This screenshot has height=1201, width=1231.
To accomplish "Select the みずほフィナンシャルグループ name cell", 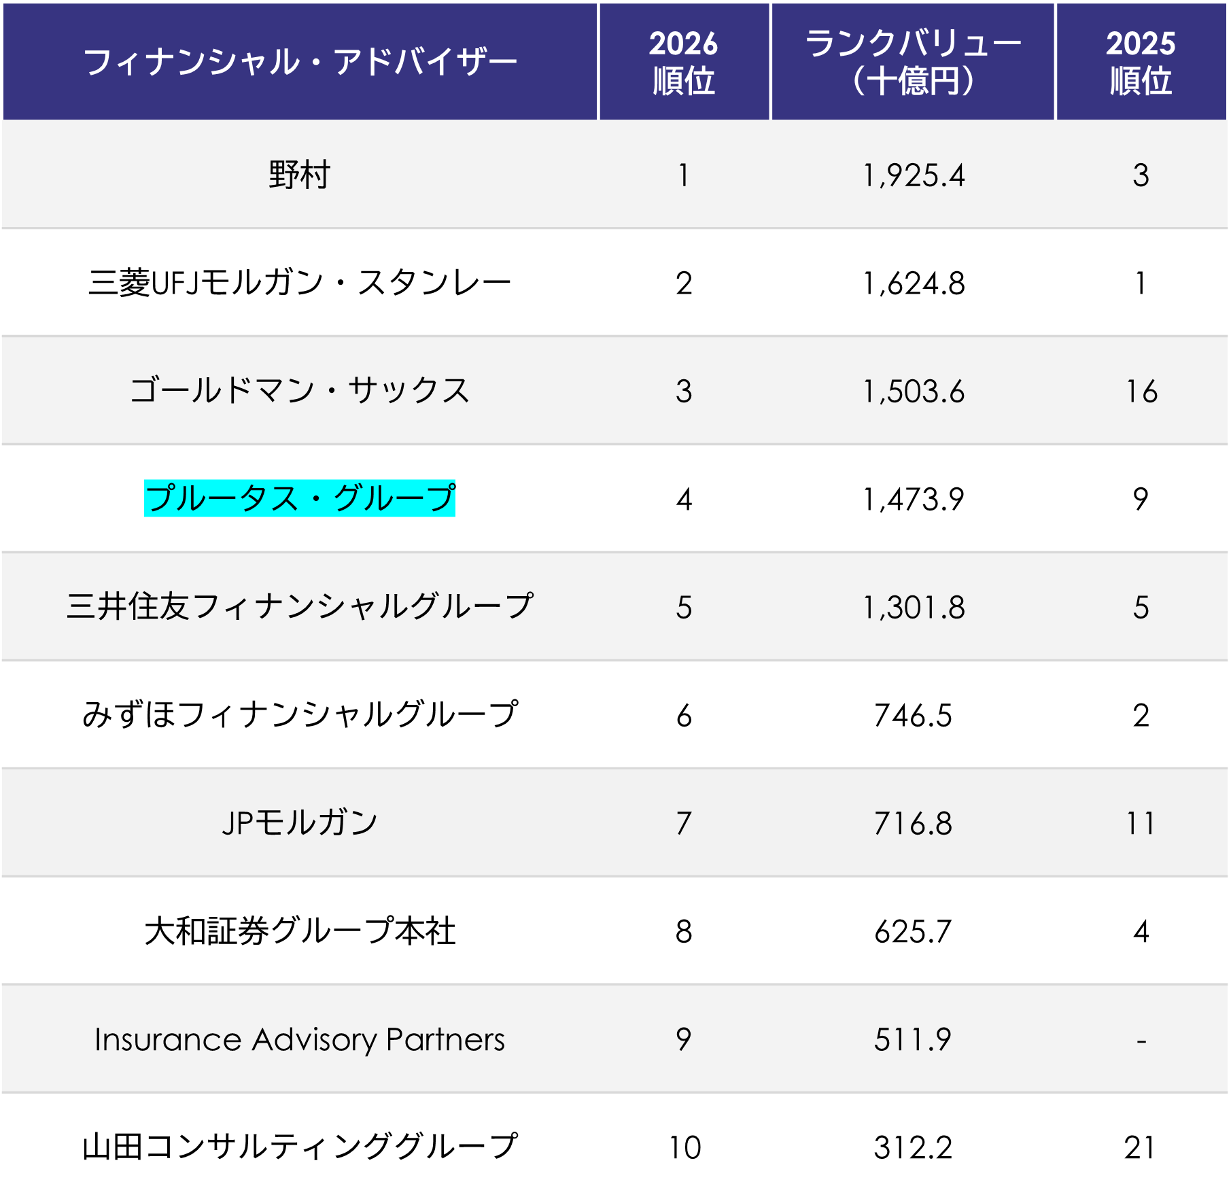I will point(300,714).
